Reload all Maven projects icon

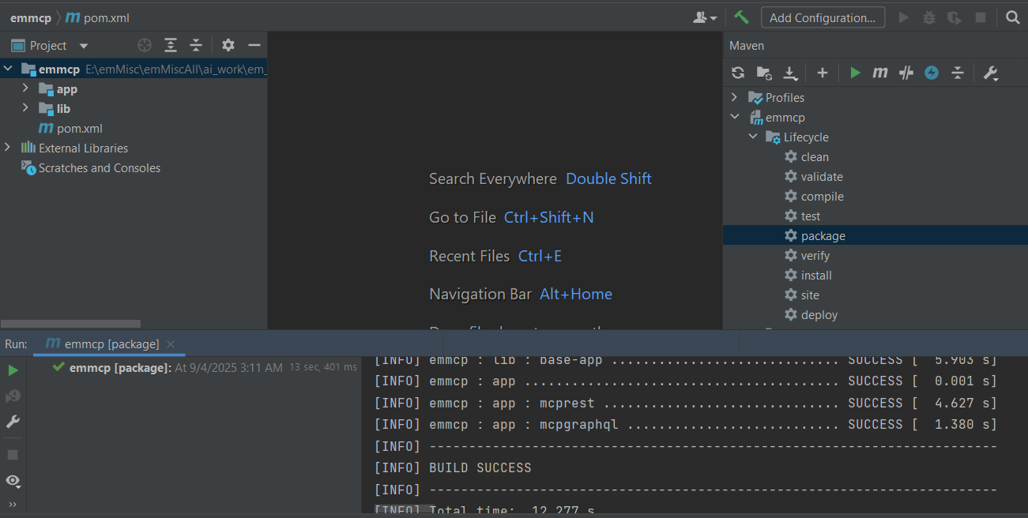[738, 73]
